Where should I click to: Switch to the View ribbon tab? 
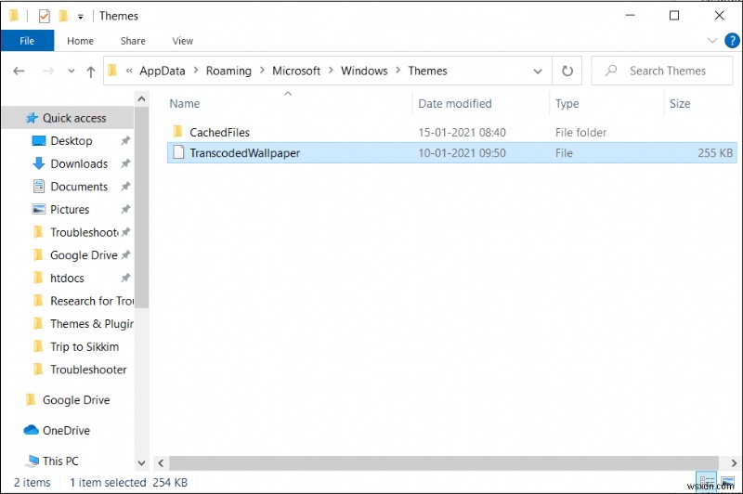click(182, 41)
